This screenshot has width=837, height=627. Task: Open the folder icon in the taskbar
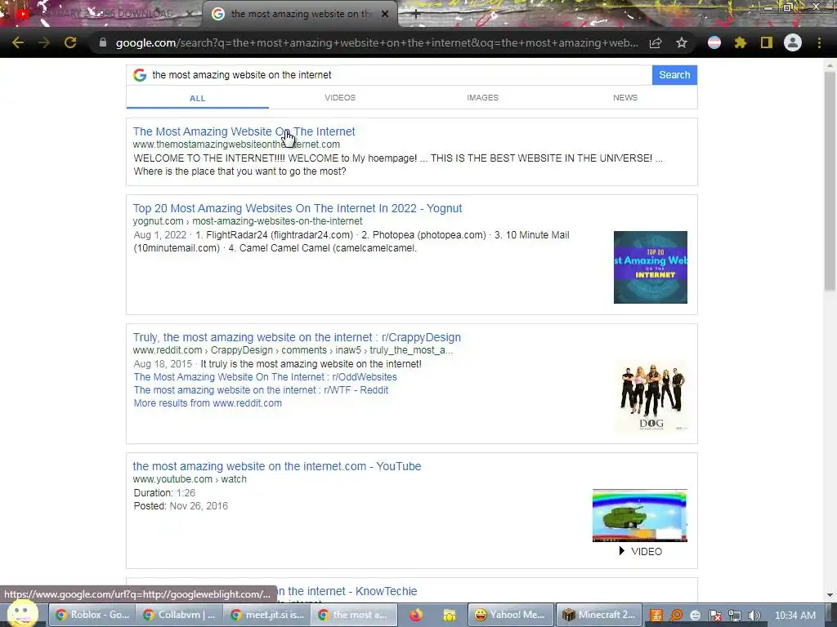point(449,616)
